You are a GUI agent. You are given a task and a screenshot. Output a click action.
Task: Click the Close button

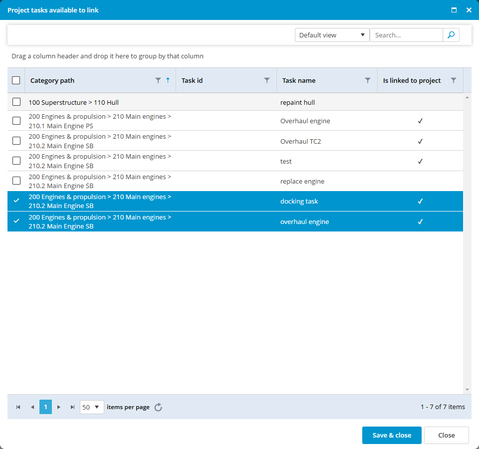tap(446, 435)
